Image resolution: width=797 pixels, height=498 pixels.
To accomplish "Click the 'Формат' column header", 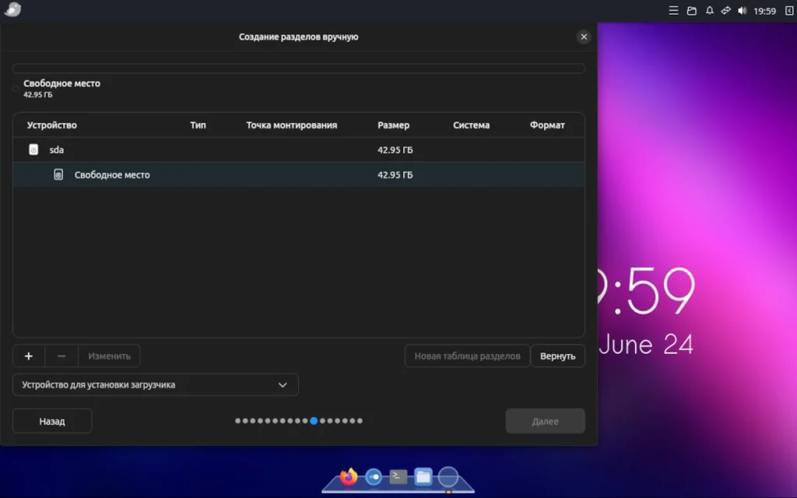I will 547,125.
